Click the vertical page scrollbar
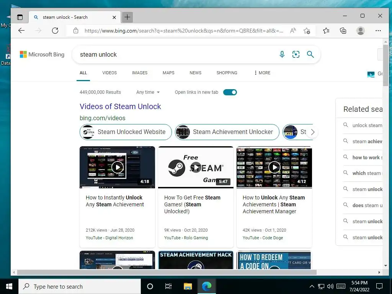This screenshot has width=392, height=294. (x=385, y=65)
